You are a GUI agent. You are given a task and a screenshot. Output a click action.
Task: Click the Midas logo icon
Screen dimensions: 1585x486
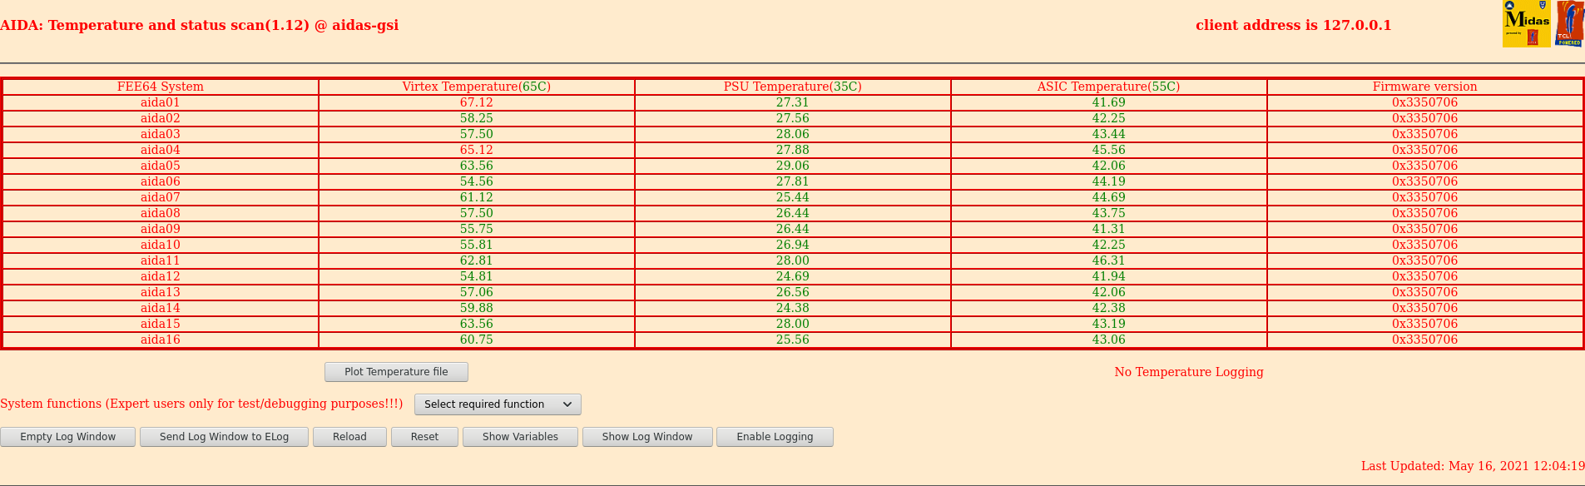1527,23
